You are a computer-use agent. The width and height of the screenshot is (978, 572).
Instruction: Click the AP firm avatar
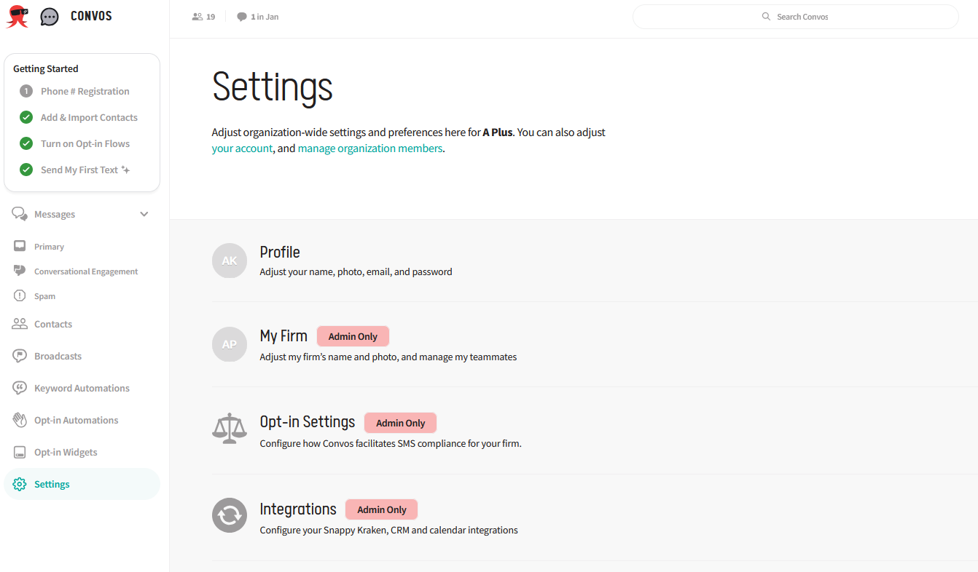[x=230, y=344]
